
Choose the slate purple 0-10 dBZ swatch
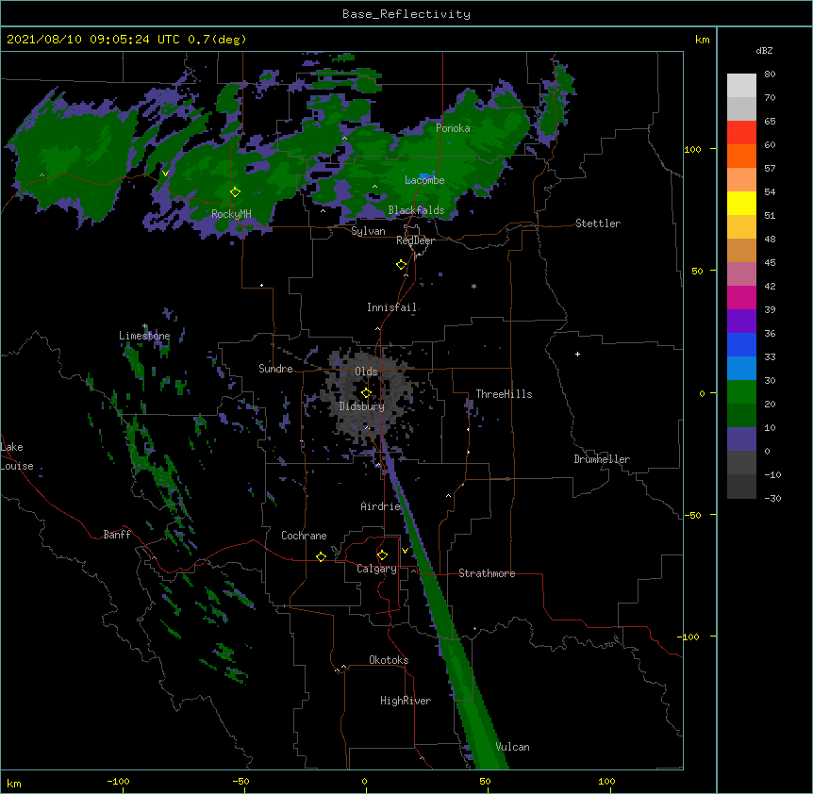click(x=741, y=439)
